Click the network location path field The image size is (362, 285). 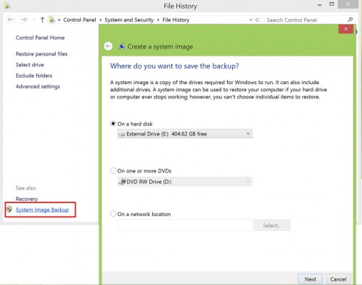tap(185, 225)
